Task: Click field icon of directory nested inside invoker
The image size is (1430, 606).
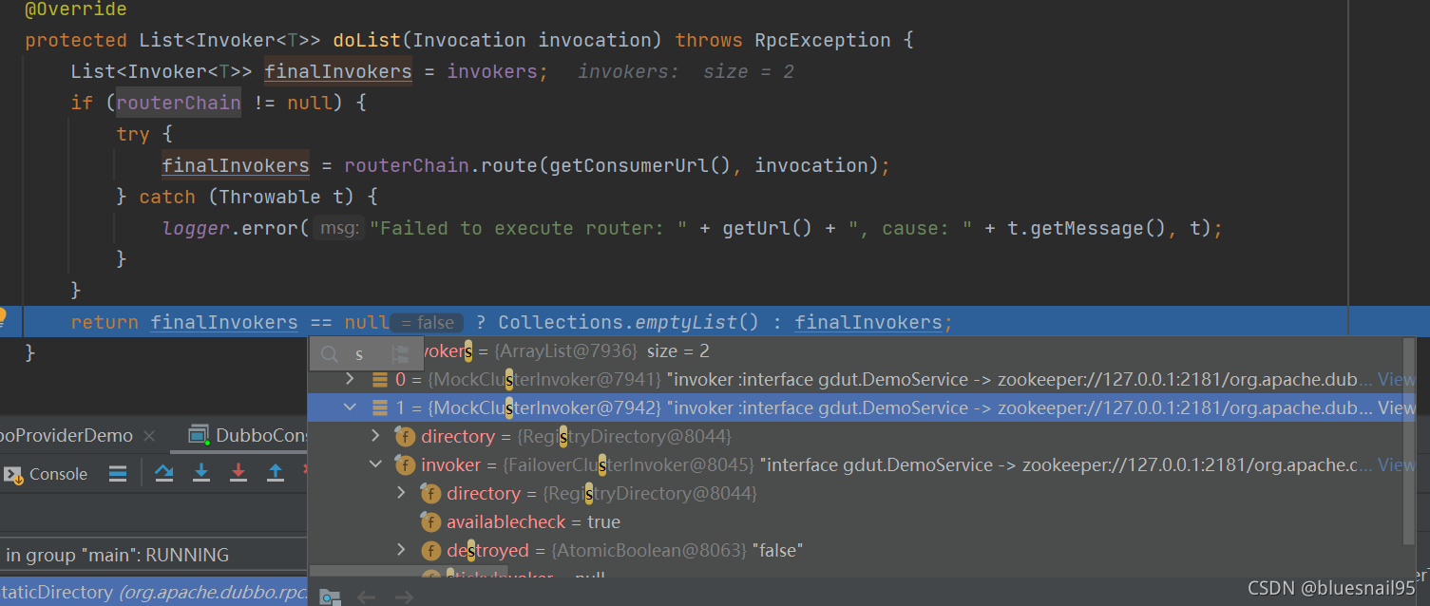Action: click(430, 494)
